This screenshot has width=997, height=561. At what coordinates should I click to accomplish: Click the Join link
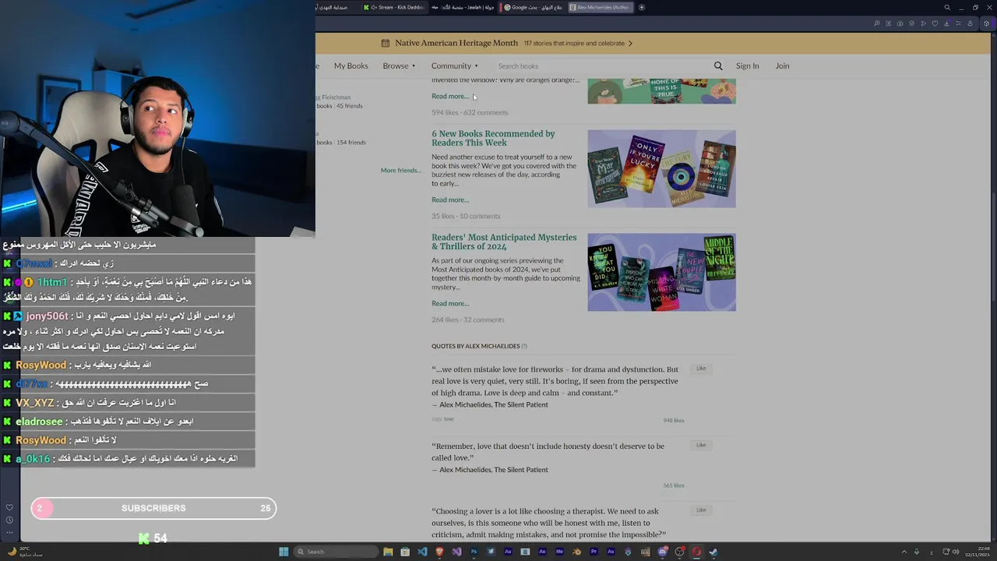pyautogui.click(x=782, y=66)
